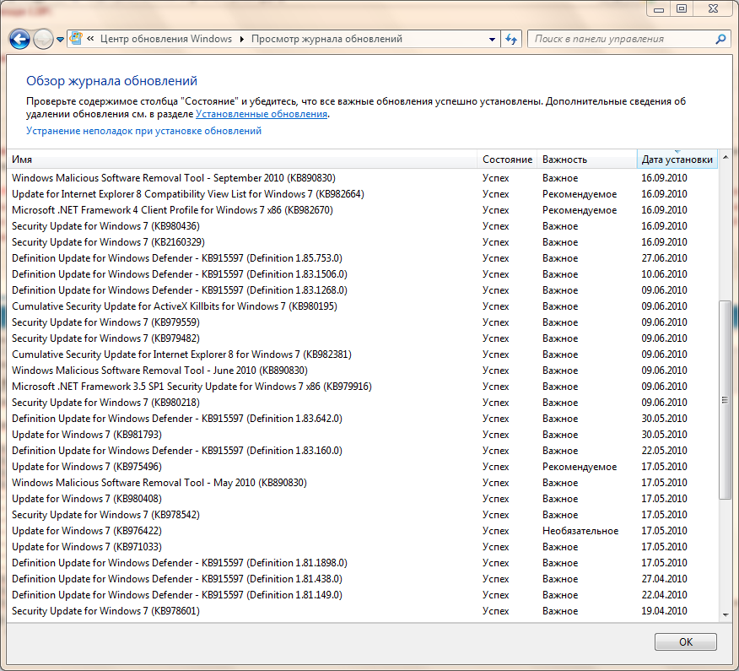The image size is (739, 671).
Task: Sort by the Важность column header
Action: tap(587, 160)
